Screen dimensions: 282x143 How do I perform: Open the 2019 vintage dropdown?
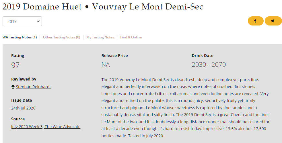pos(22,21)
